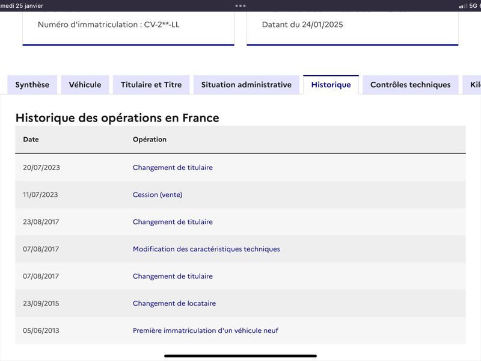Tap the home indicator bar
Viewport: 481px width, 361px height.
(x=240, y=356)
